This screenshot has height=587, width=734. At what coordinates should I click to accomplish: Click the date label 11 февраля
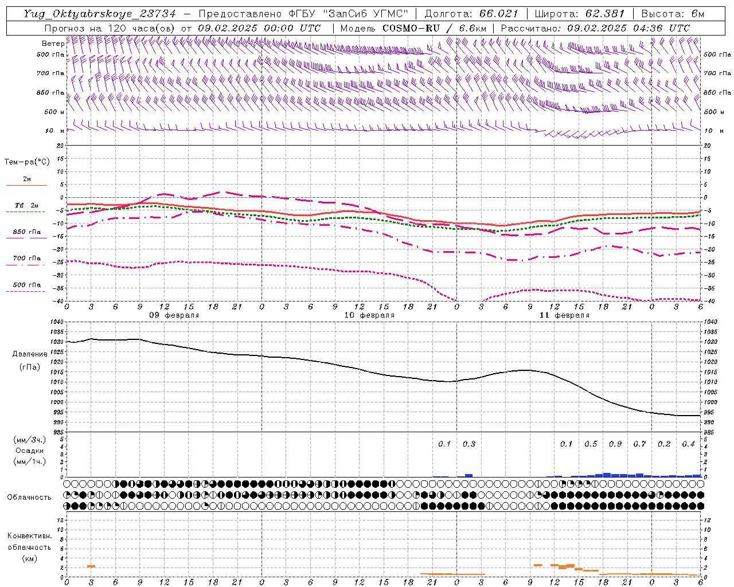(x=564, y=315)
